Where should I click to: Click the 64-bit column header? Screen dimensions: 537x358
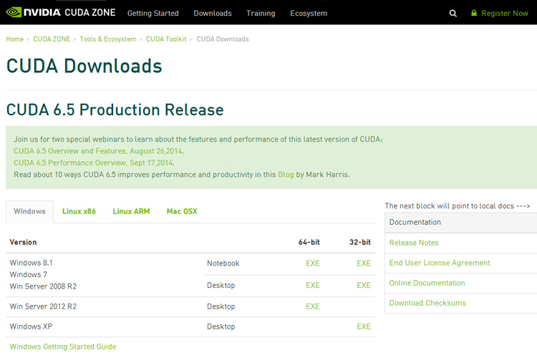309,242
